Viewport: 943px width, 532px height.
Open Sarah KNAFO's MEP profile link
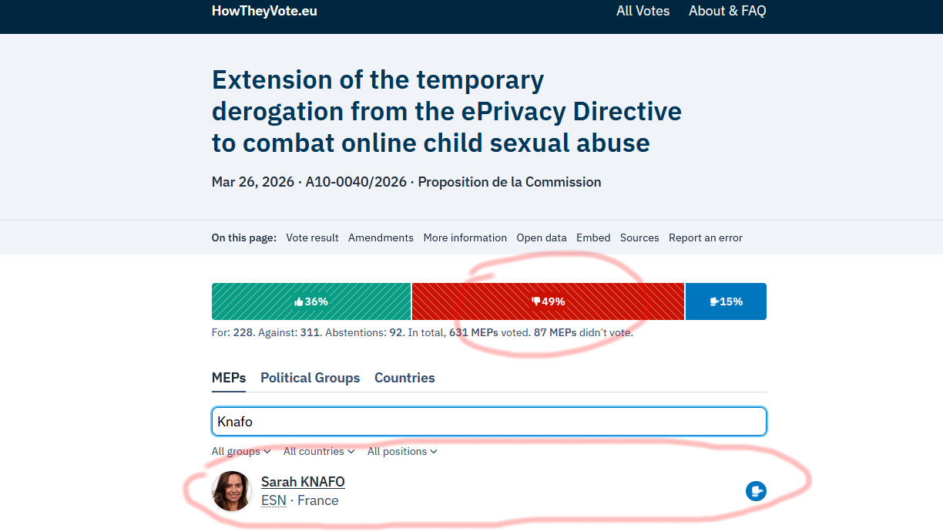[303, 481]
